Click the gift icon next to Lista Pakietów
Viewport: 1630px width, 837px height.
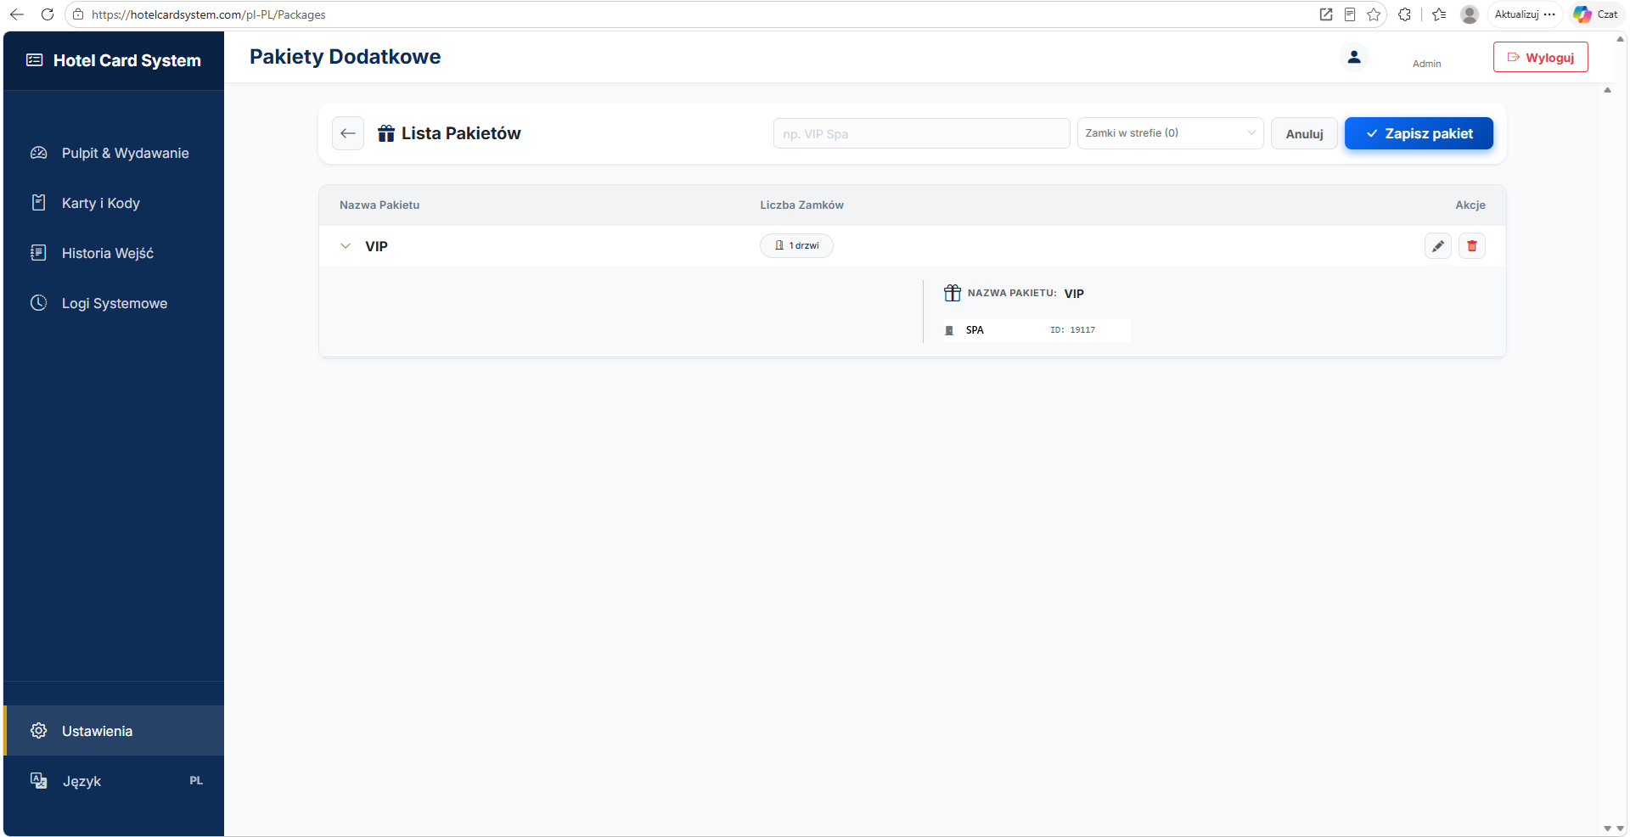pos(386,133)
